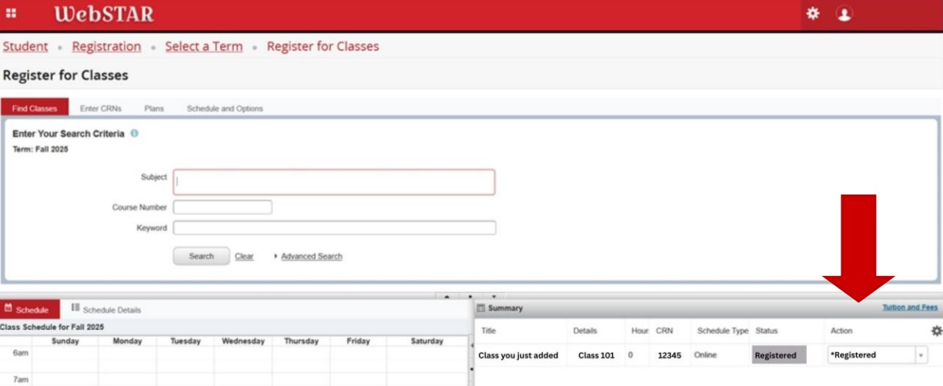Open the apps grid menu icon
Screen dimensions: 943x386
tap(12, 14)
